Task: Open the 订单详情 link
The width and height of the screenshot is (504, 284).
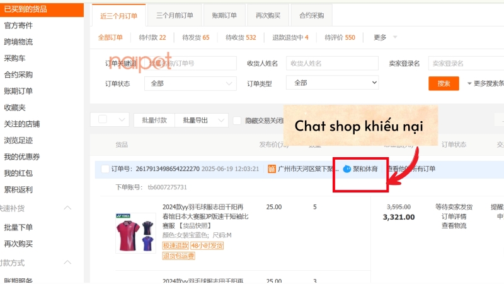Action: point(454,216)
